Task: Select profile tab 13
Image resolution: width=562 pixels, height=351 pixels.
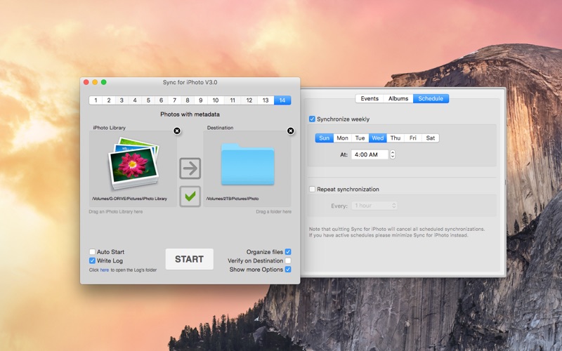Action: click(266, 100)
